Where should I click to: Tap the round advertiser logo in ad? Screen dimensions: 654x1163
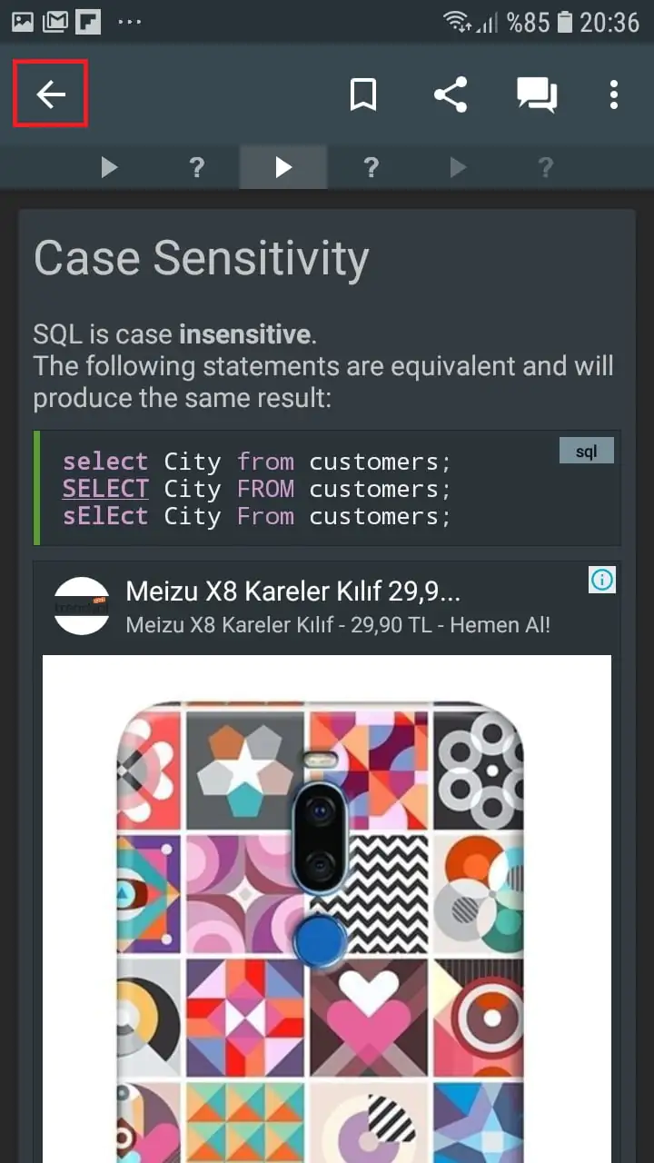[82, 606]
